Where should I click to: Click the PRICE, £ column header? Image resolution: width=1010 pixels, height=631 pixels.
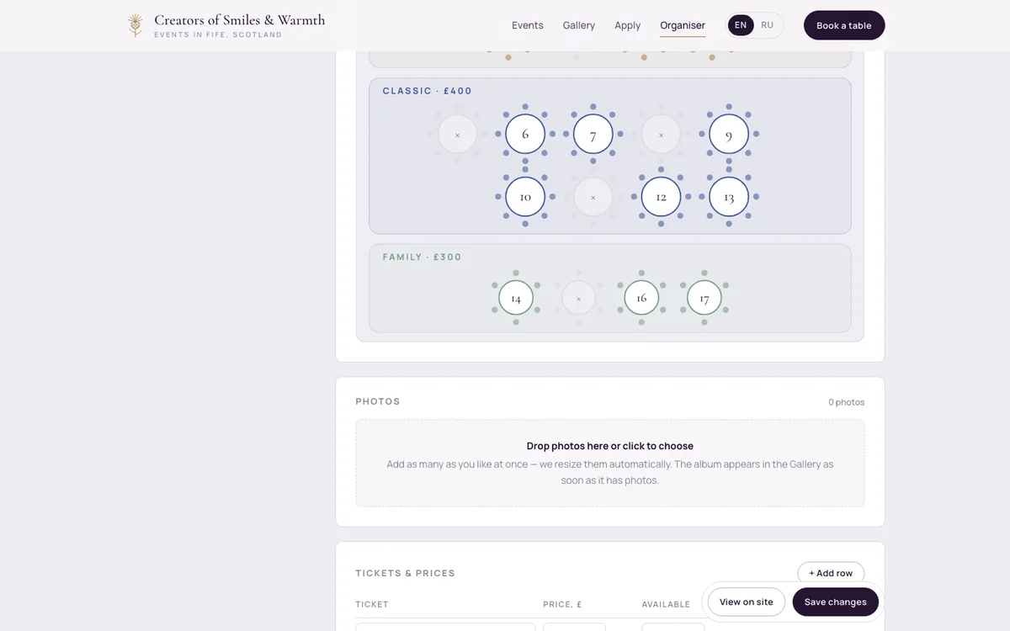click(563, 604)
